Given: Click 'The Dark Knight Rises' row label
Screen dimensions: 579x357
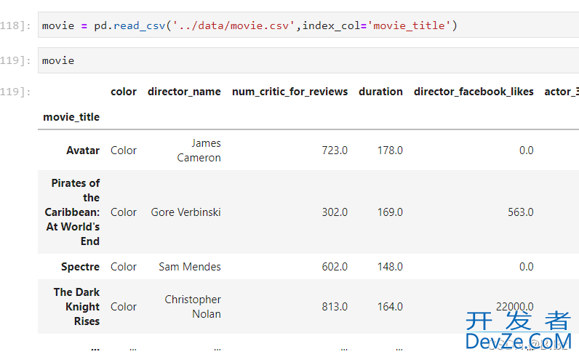Looking at the screenshot, I should (76, 306).
